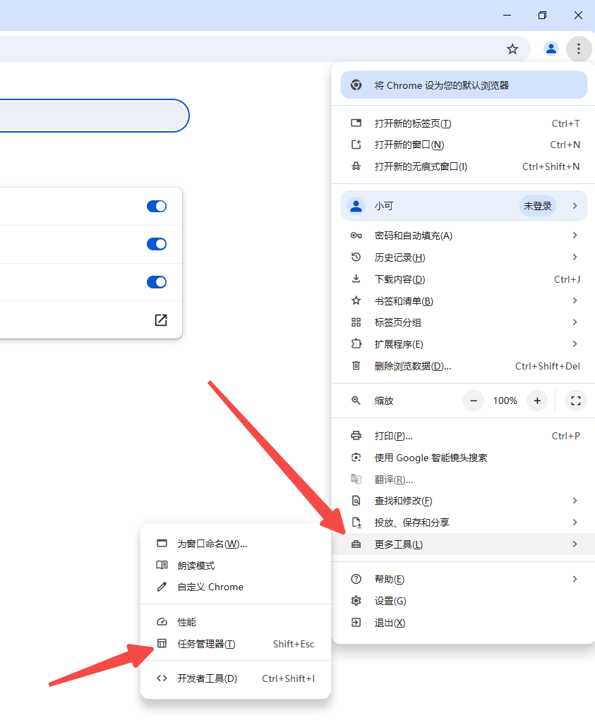Toggle the third blue switch on page

pos(157,282)
